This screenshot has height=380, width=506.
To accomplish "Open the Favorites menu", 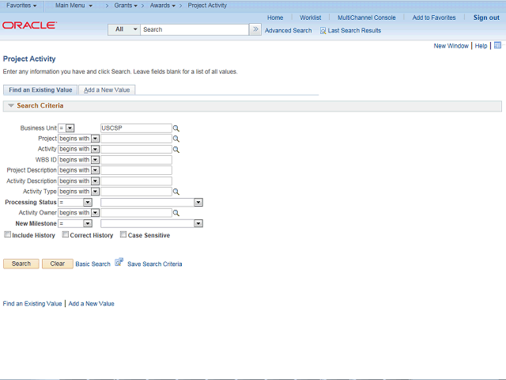I will point(21,6).
